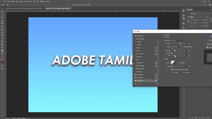Viewport: 212px width, 119px height.
Task: Change screen mode icon in toolbar
Action: pyautogui.click(x=2, y=69)
